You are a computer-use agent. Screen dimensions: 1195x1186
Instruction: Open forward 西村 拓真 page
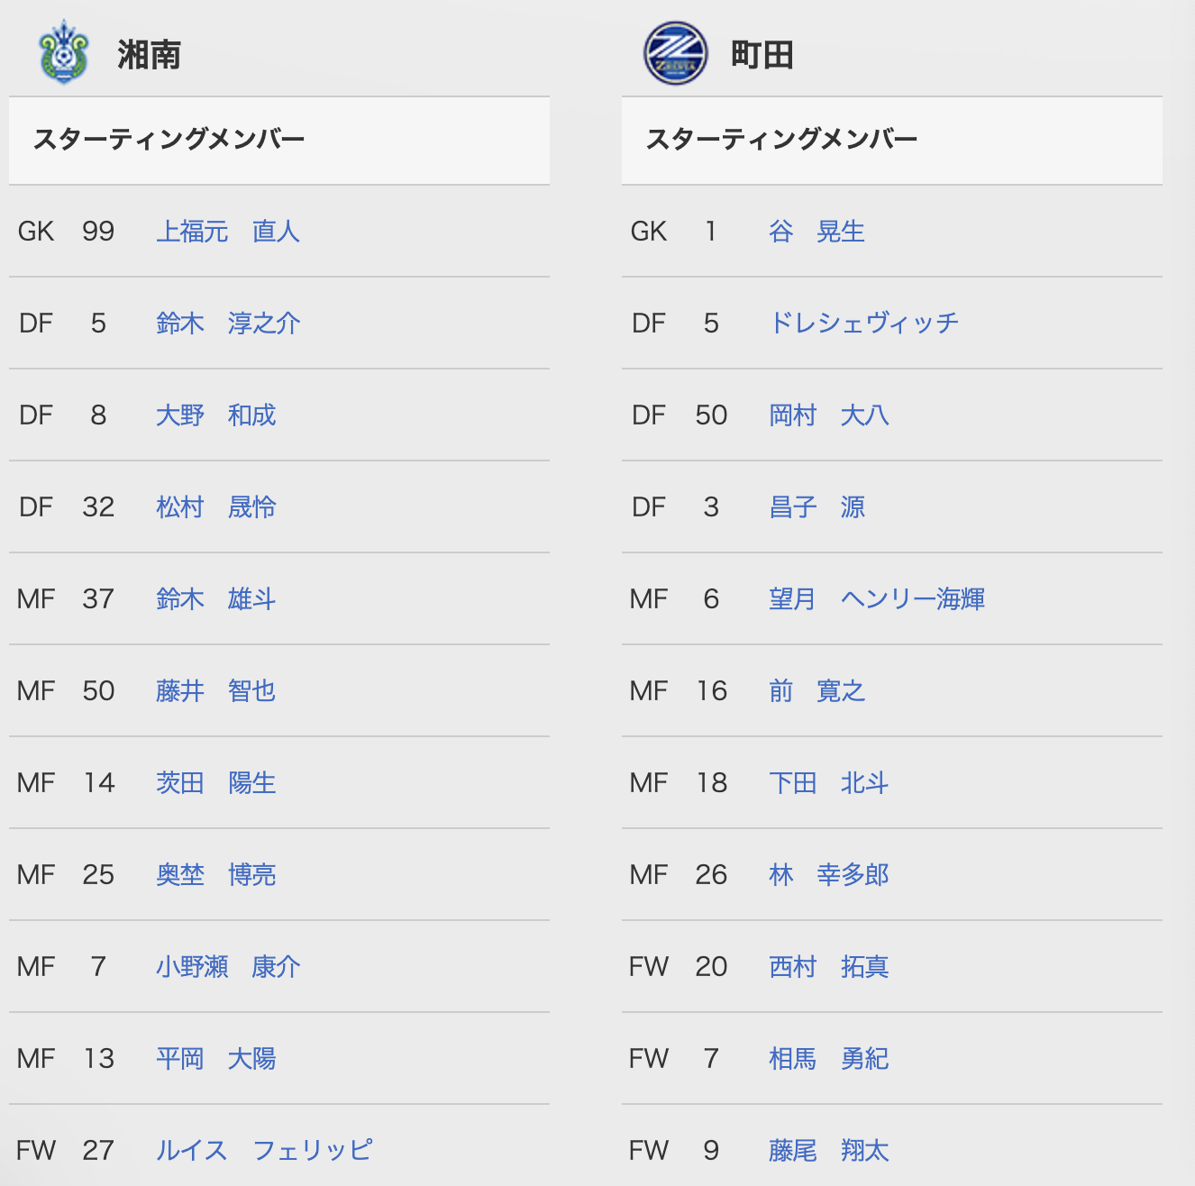pos(829,967)
